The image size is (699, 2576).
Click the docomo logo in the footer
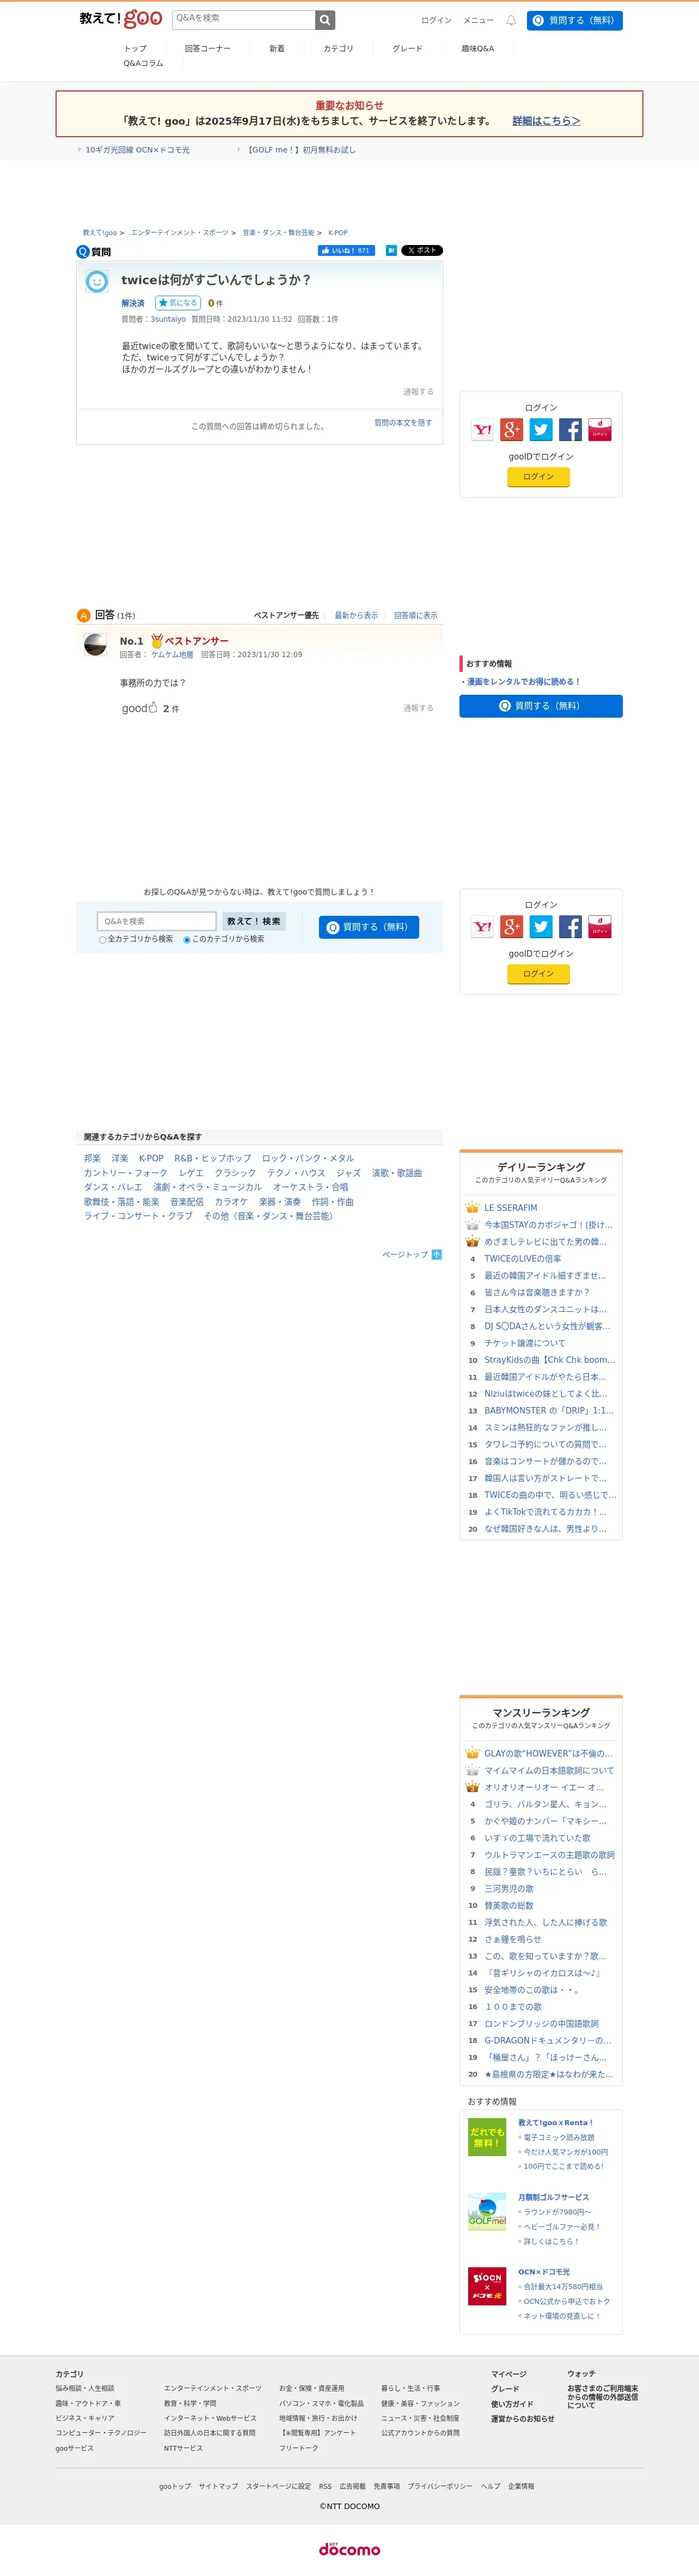(x=349, y=2548)
